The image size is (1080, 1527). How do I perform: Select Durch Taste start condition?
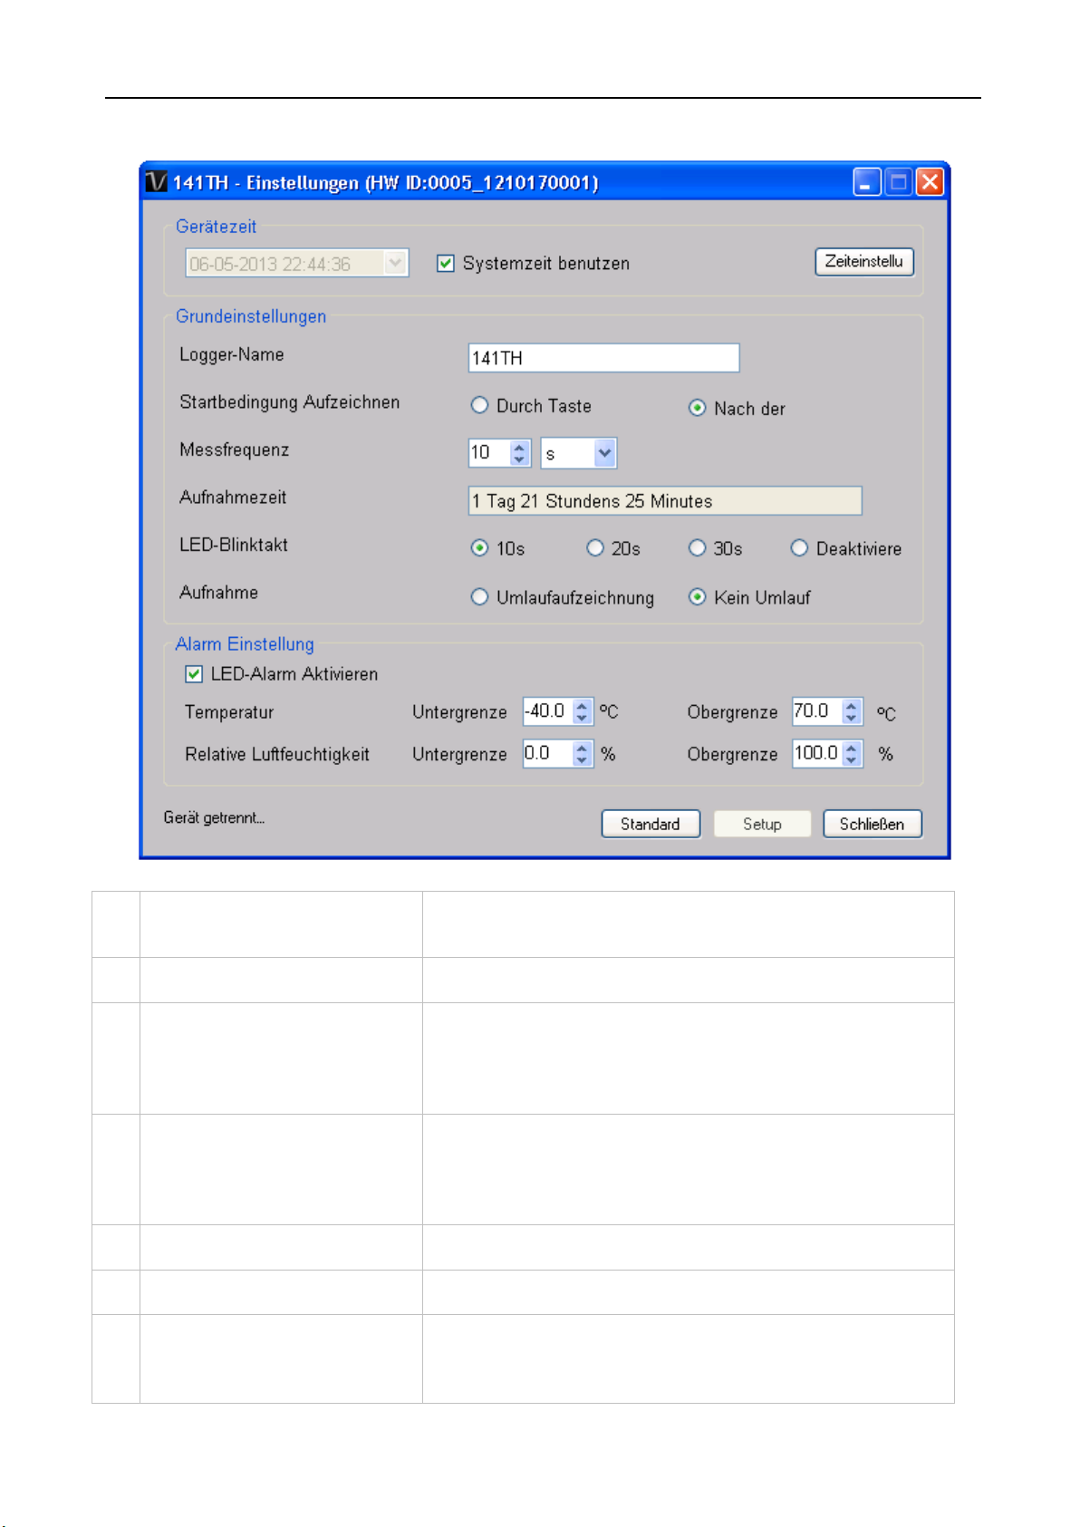(479, 406)
